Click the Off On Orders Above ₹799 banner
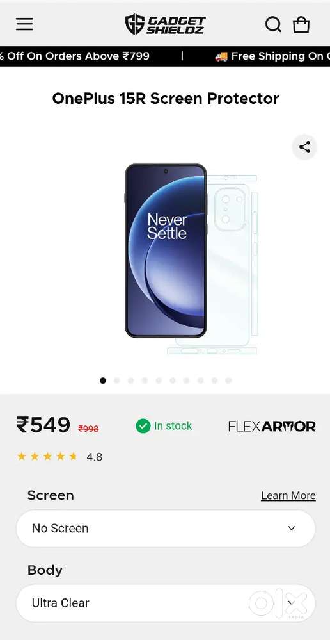This screenshot has height=640, width=330. [x=75, y=56]
